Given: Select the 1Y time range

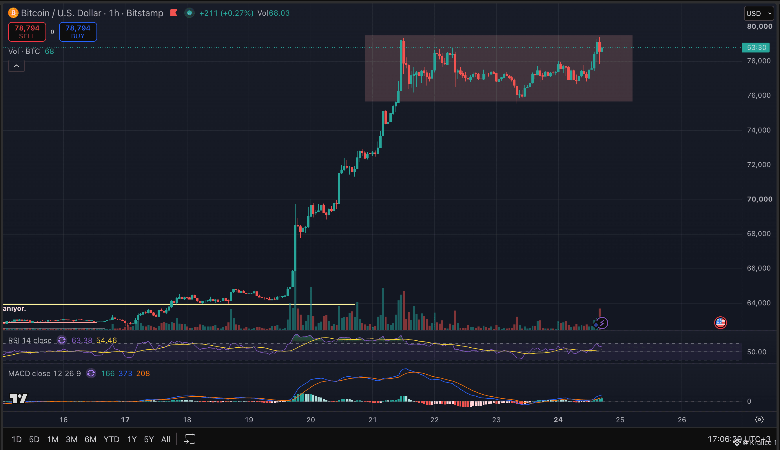Looking at the screenshot, I should coord(132,439).
